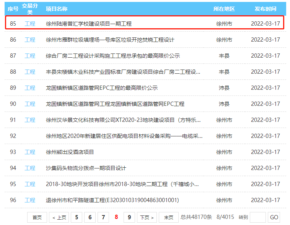Jump to page 9
The image size is (290, 225).
pyautogui.click(x=129, y=217)
